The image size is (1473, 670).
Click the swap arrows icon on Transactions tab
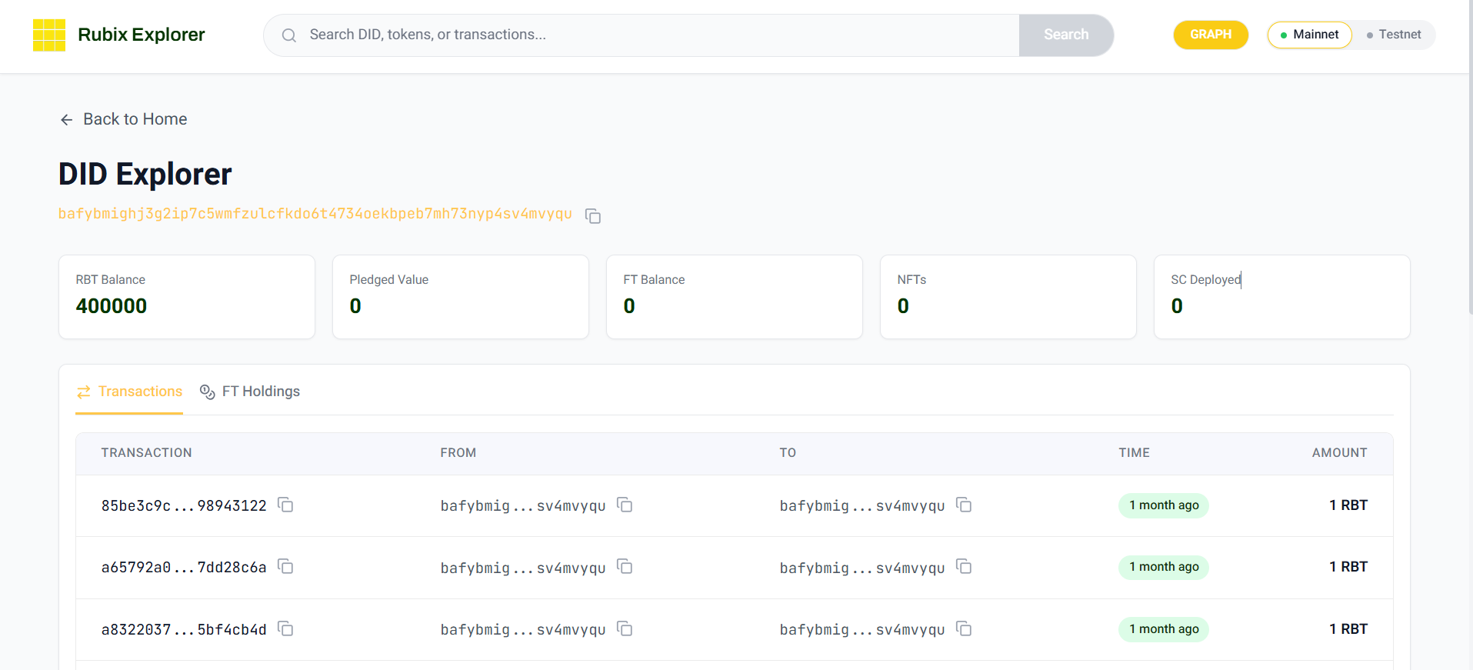(84, 392)
